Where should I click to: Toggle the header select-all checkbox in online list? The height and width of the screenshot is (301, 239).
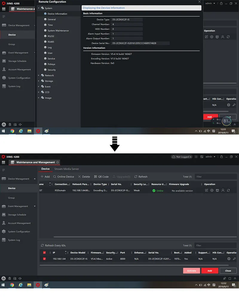pyautogui.click(x=44, y=253)
